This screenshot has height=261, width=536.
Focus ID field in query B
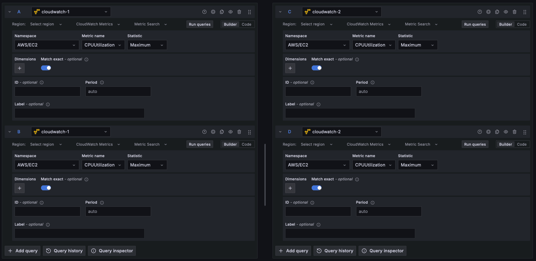(48, 211)
